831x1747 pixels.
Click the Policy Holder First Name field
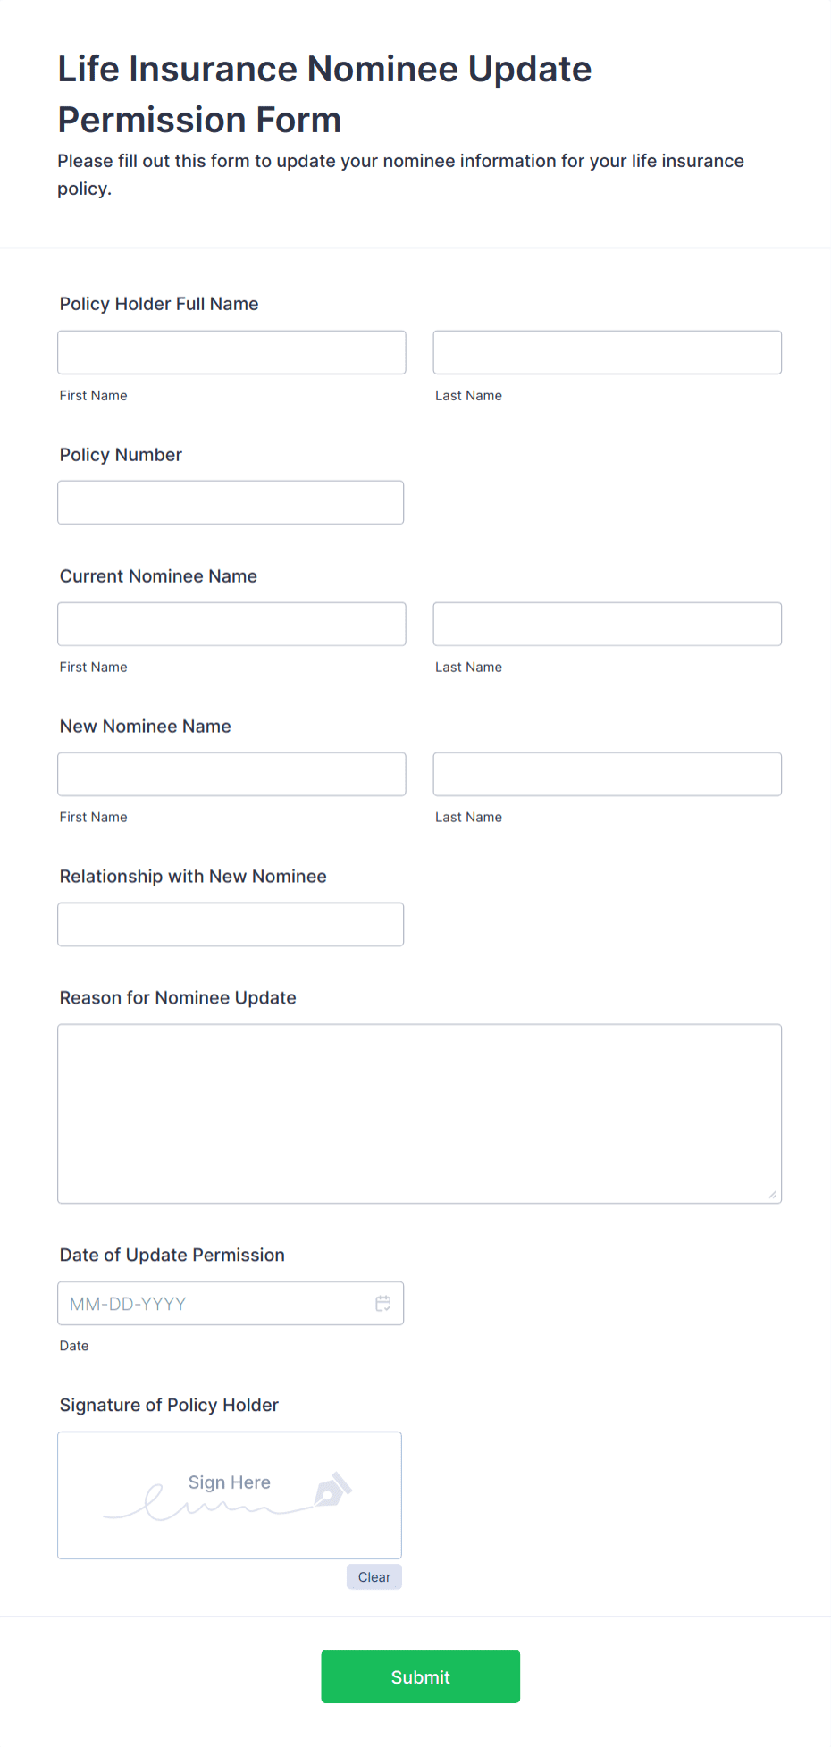231,352
